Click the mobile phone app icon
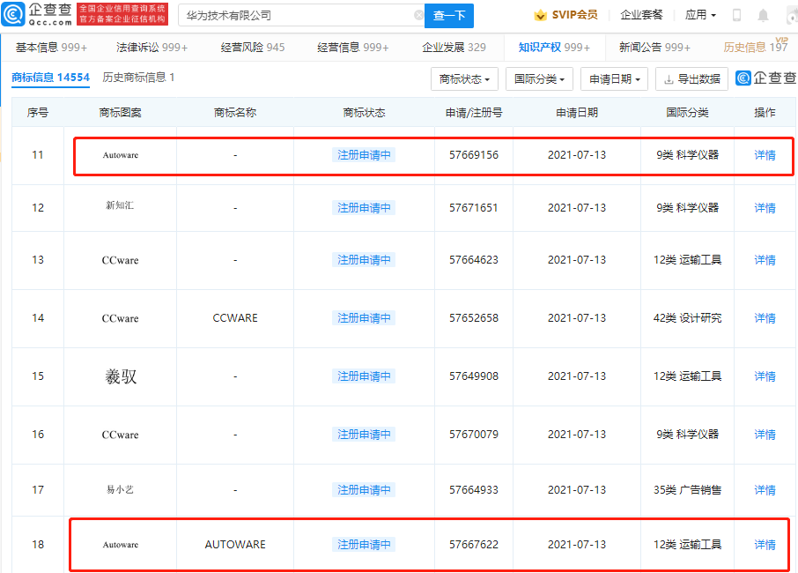This screenshot has width=798, height=573. (735, 14)
